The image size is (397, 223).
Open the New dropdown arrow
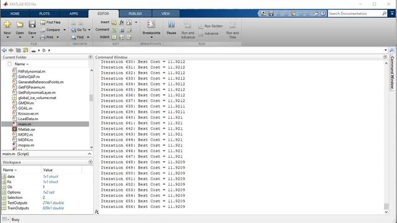(x=7, y=37)
